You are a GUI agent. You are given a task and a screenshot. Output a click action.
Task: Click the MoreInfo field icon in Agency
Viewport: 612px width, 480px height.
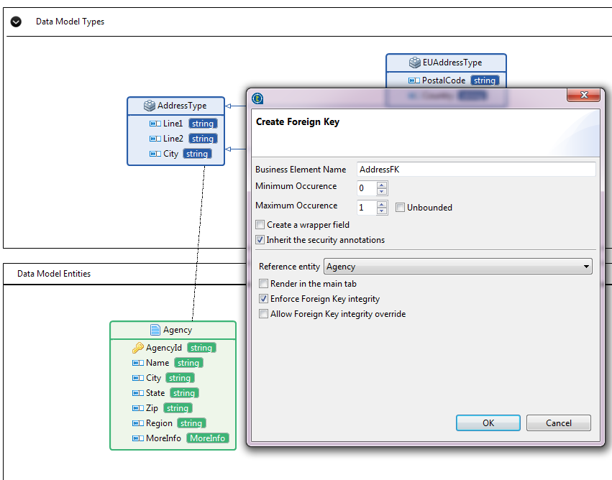point(137,438)
